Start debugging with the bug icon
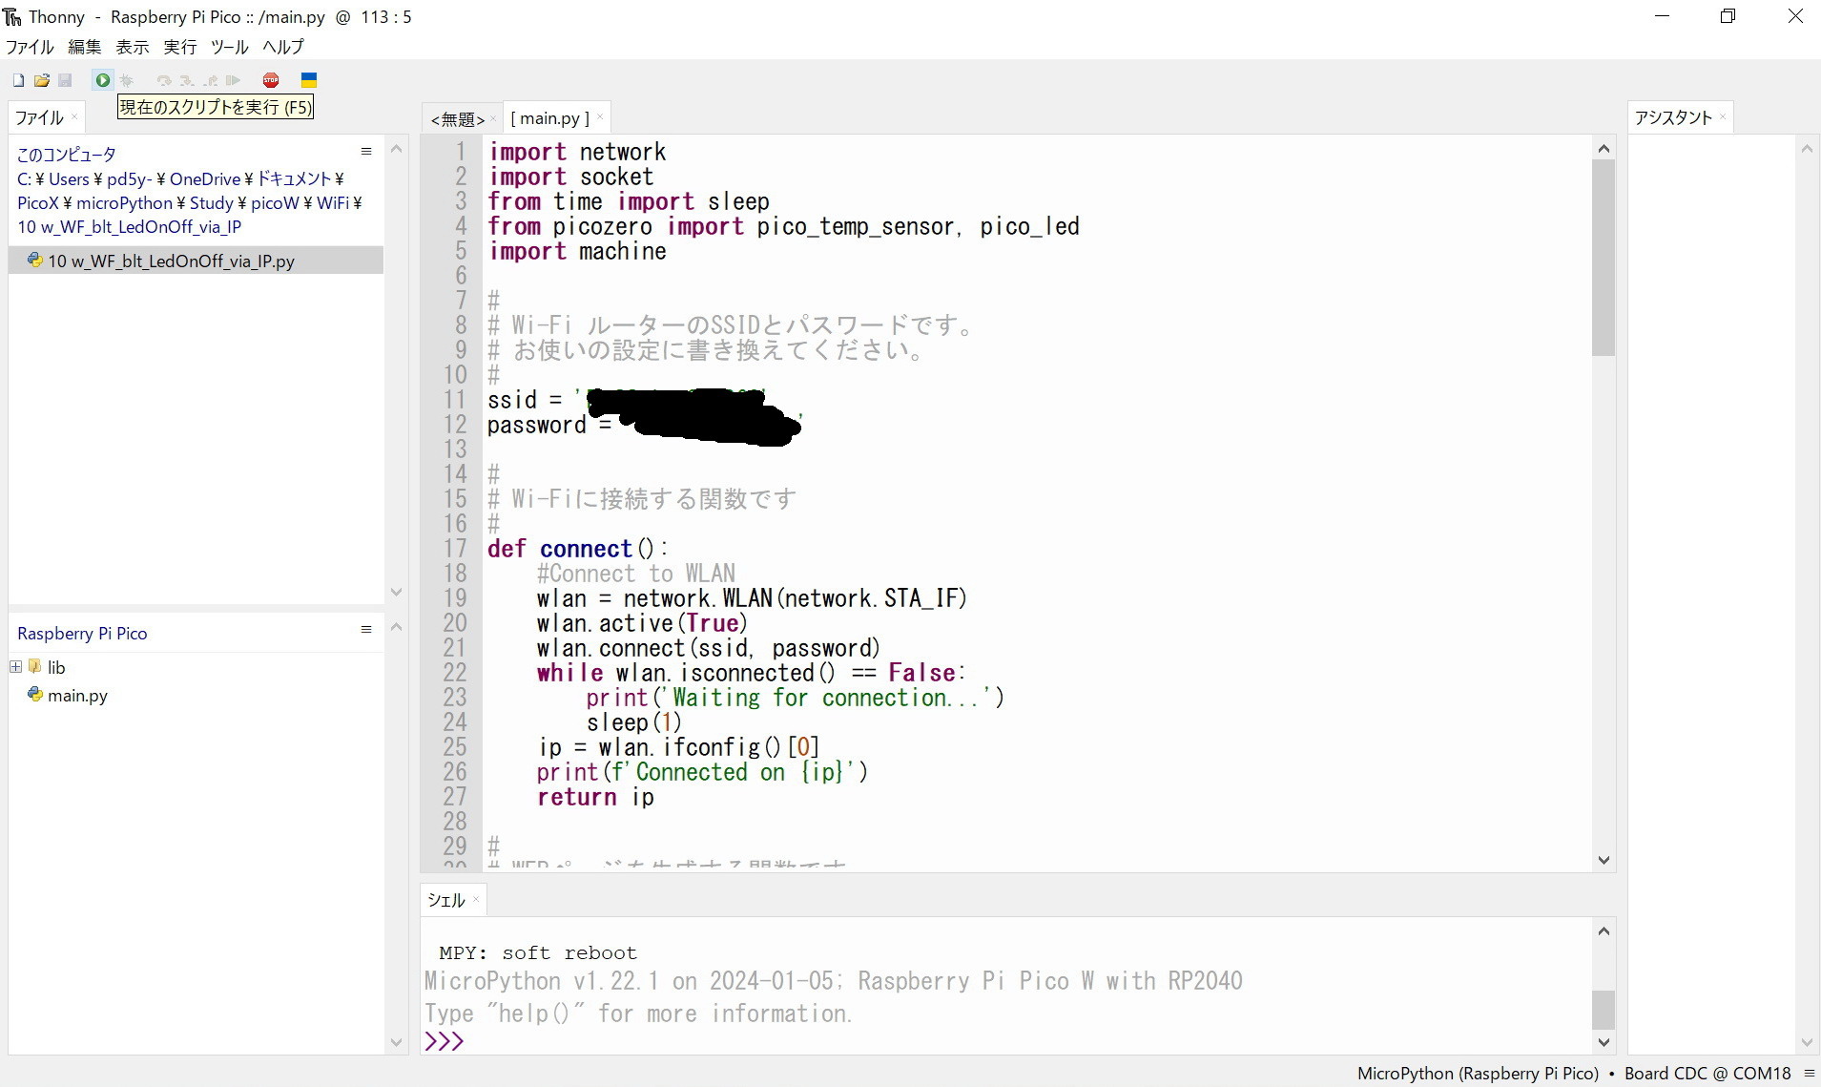 pyautogui.click(x=127, y=80)
